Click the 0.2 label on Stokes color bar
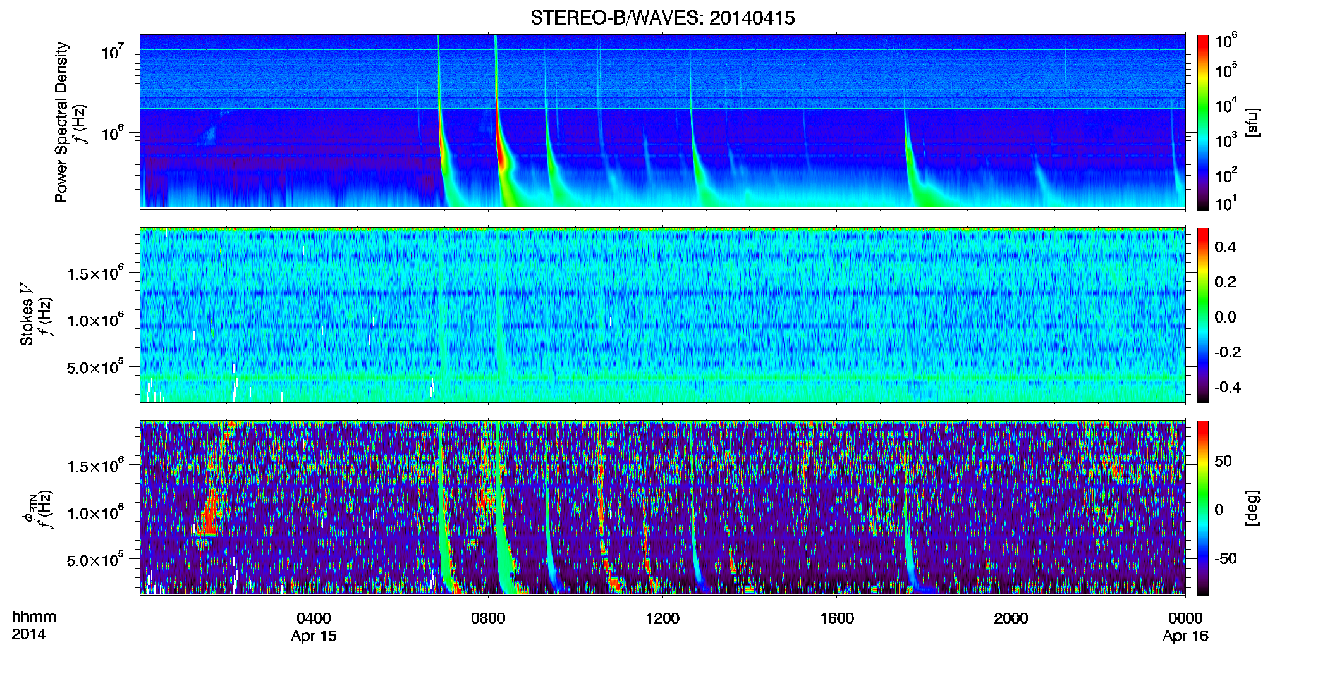This screenshot has height=683, width=1325. pos(1225,282)
